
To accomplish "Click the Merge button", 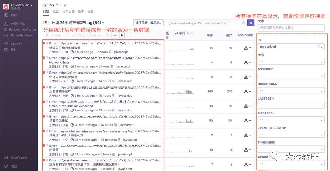I will [x=97, y=35].
